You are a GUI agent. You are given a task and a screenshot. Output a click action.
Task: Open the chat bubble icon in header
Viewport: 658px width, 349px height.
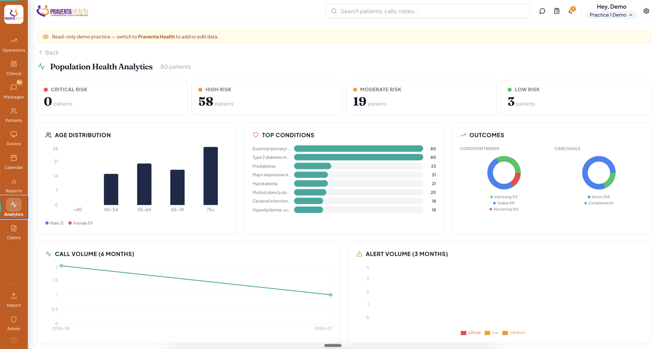click(542, 11)
